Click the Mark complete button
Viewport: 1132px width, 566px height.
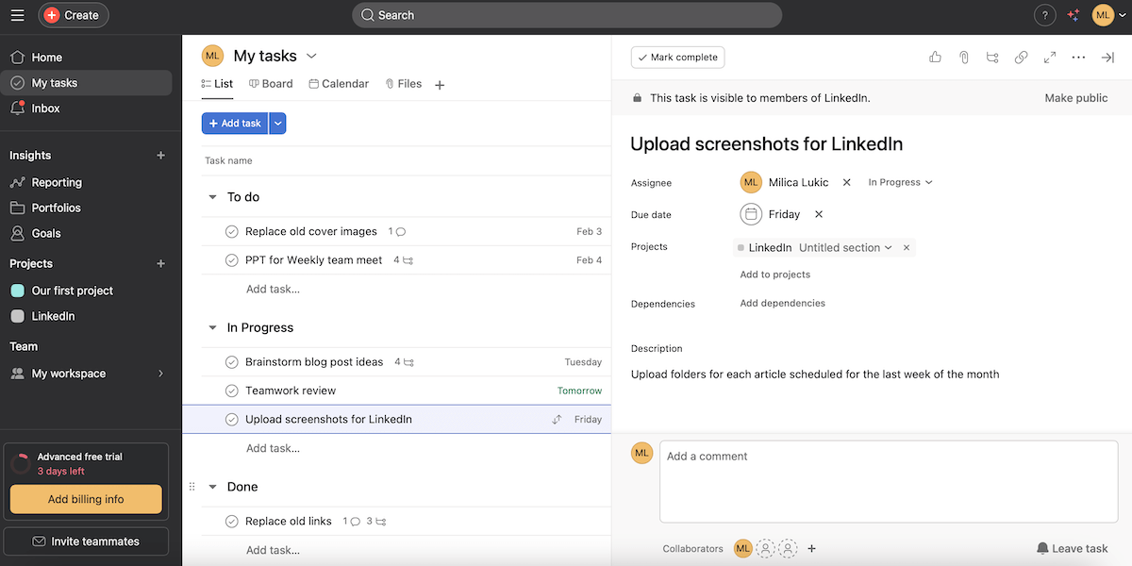point(677,57)
